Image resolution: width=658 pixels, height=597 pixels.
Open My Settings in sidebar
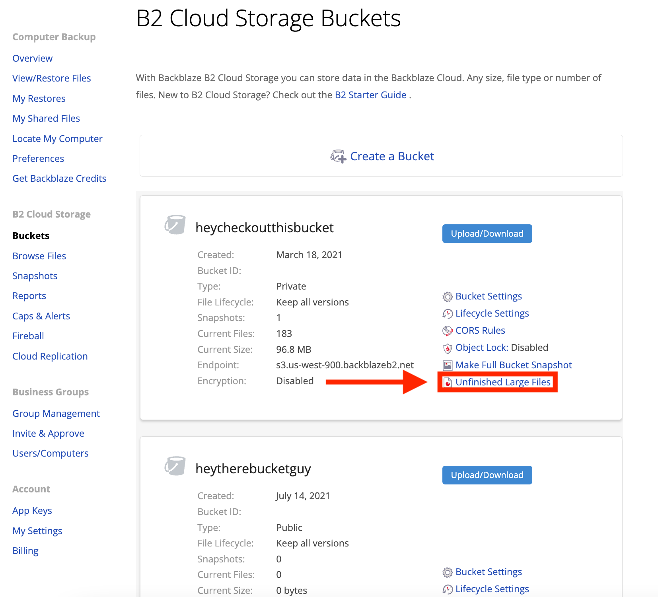tap(37, 531)
